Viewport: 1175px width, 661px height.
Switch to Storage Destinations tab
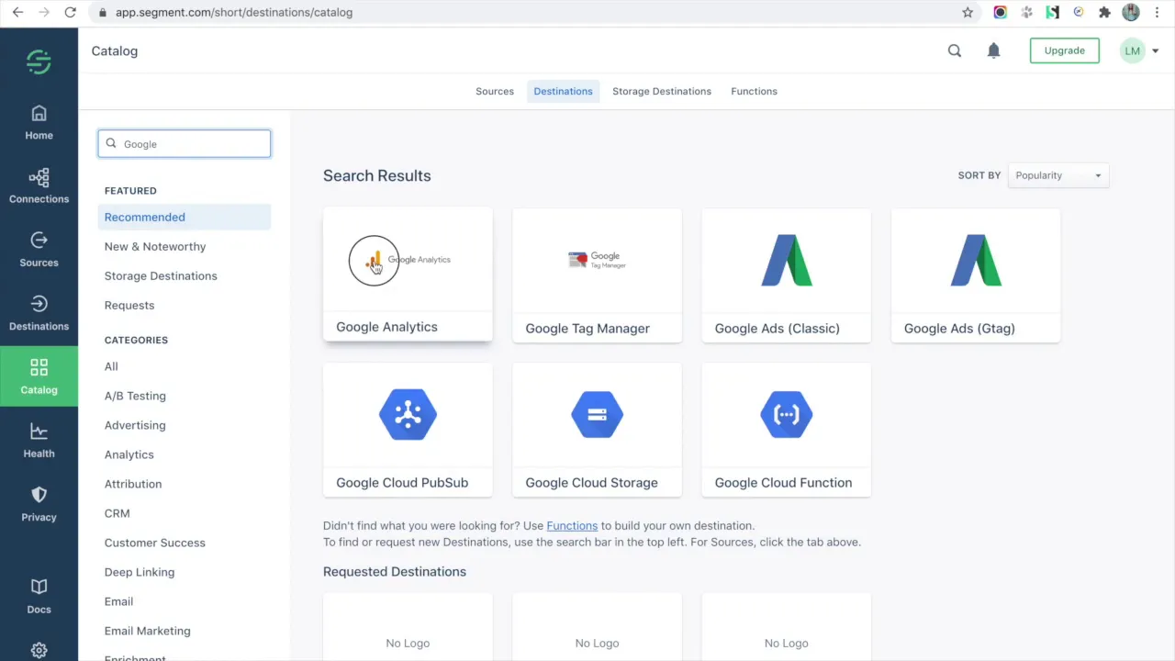click(x=662, y=91)
